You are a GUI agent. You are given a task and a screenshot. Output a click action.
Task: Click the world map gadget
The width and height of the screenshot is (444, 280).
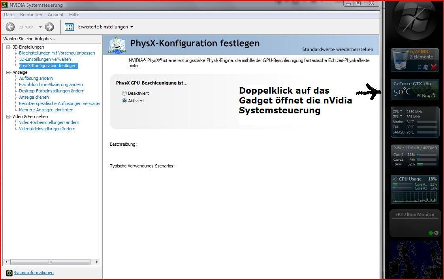415,260
